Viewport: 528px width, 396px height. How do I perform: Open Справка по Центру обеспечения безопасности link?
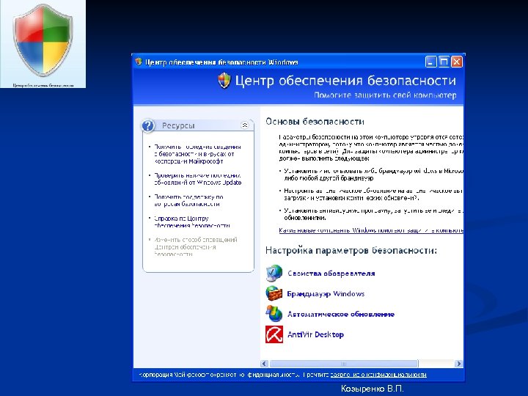coord(192,222)
